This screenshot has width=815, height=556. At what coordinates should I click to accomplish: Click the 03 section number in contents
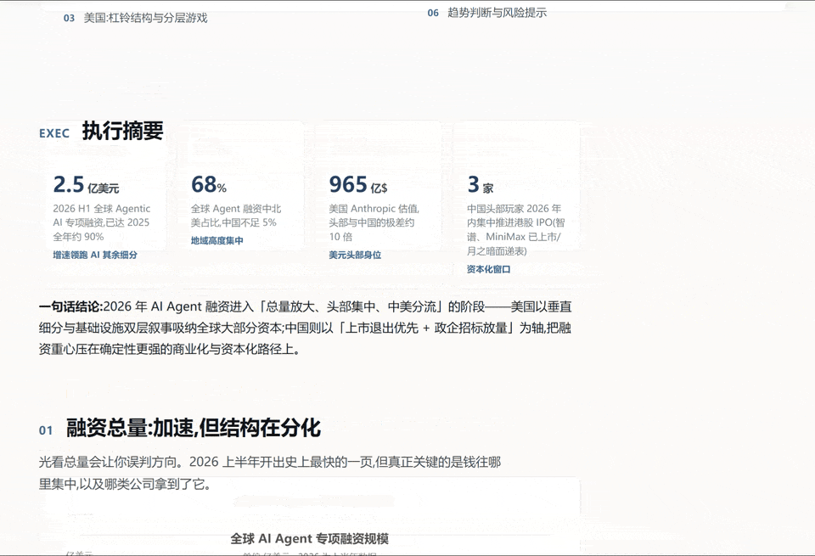69,18
